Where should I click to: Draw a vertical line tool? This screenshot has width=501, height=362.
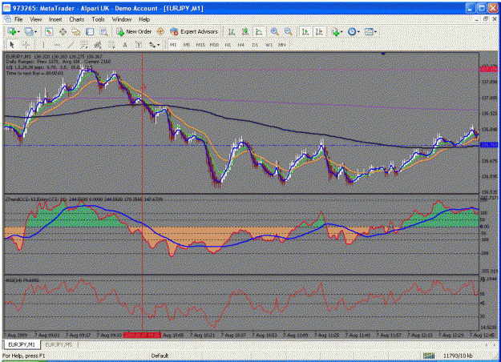tap(43, 45)
